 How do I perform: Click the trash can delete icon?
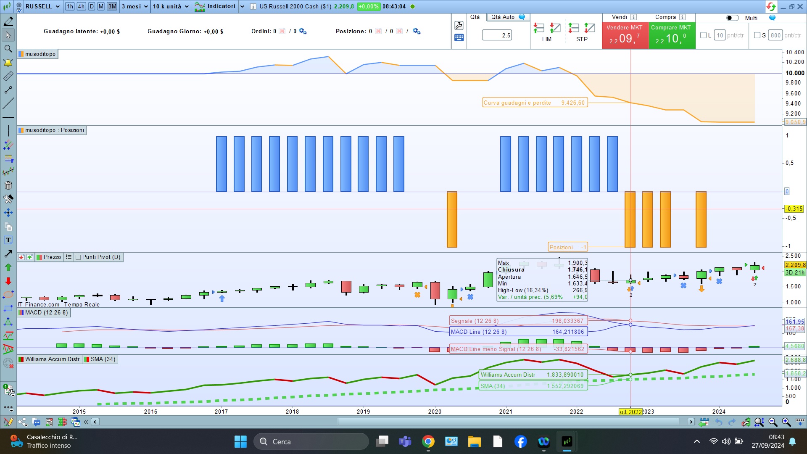pyautogui.click(x=8, y=185)
